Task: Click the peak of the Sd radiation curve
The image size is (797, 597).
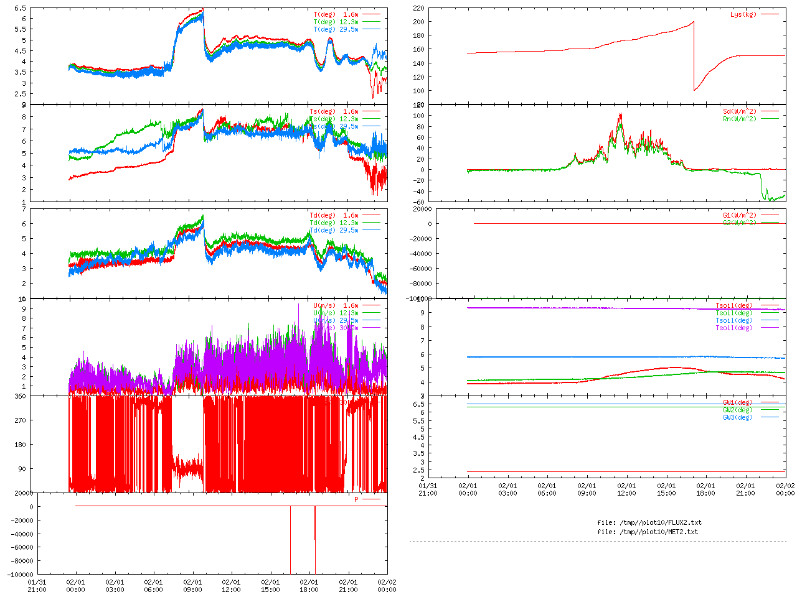Action: pos(620,114)
